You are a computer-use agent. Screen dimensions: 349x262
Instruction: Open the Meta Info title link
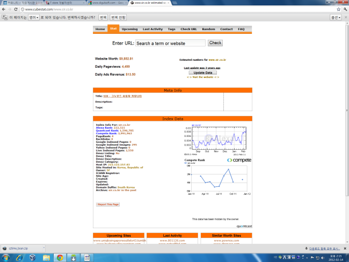click(x=122, y=96)
